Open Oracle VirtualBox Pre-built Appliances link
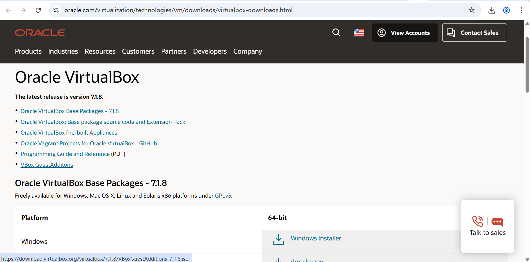This screenshot has height=262, width=530. (x=69, y=133)
